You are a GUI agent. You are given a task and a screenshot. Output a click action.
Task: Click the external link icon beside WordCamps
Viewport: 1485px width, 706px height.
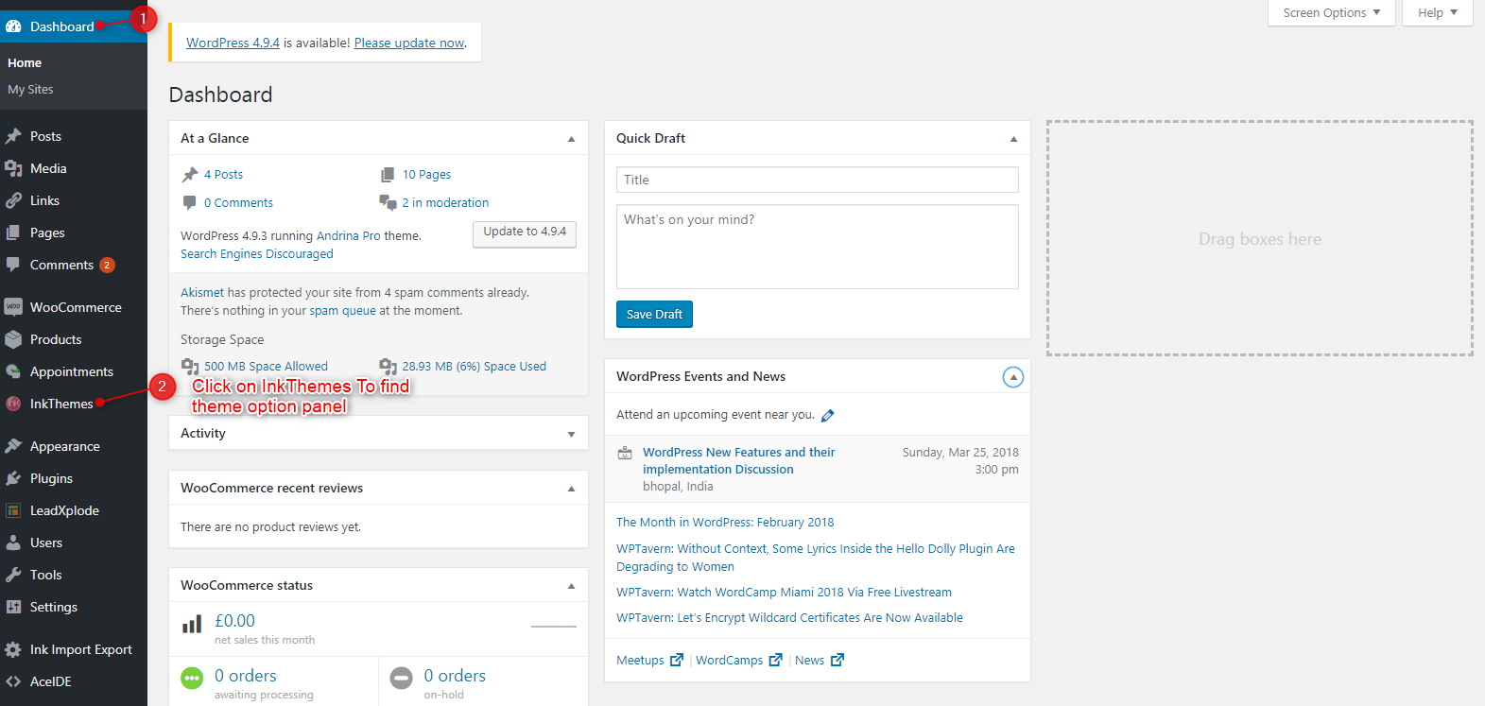click(x=775, y=660)
